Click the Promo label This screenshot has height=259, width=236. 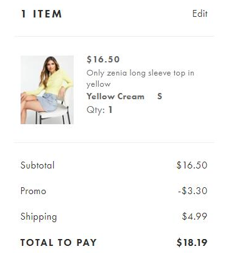(33, 191)
